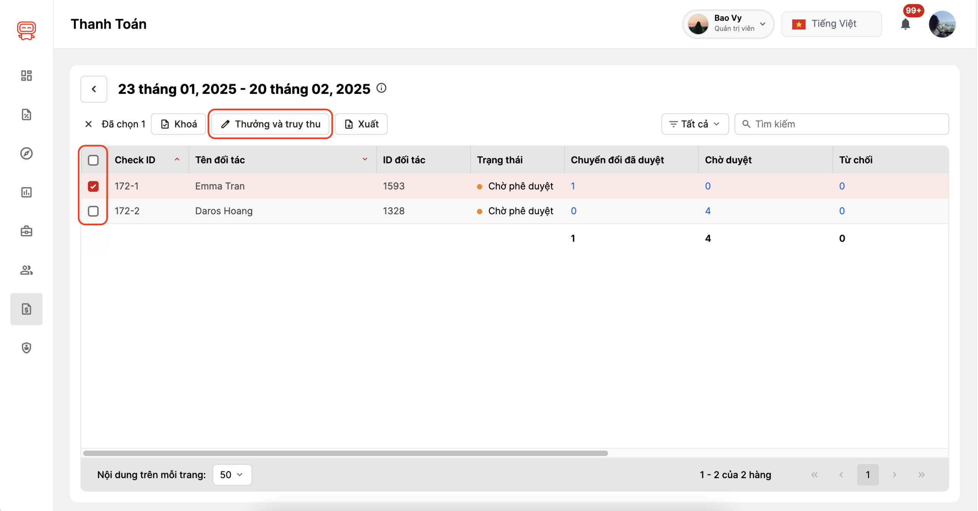
Task: Open the notifications bell
Action: coord(905,24)
